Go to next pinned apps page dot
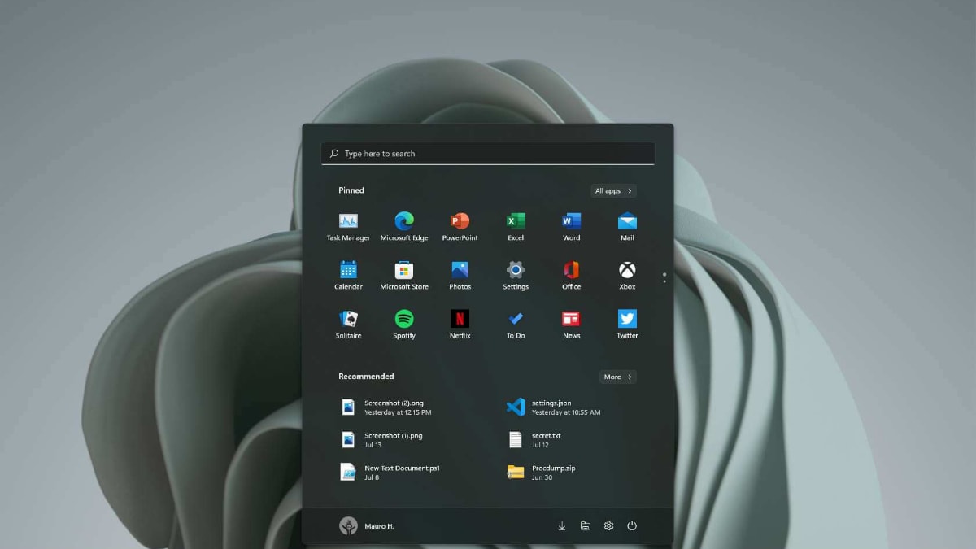 click(664, 281)
